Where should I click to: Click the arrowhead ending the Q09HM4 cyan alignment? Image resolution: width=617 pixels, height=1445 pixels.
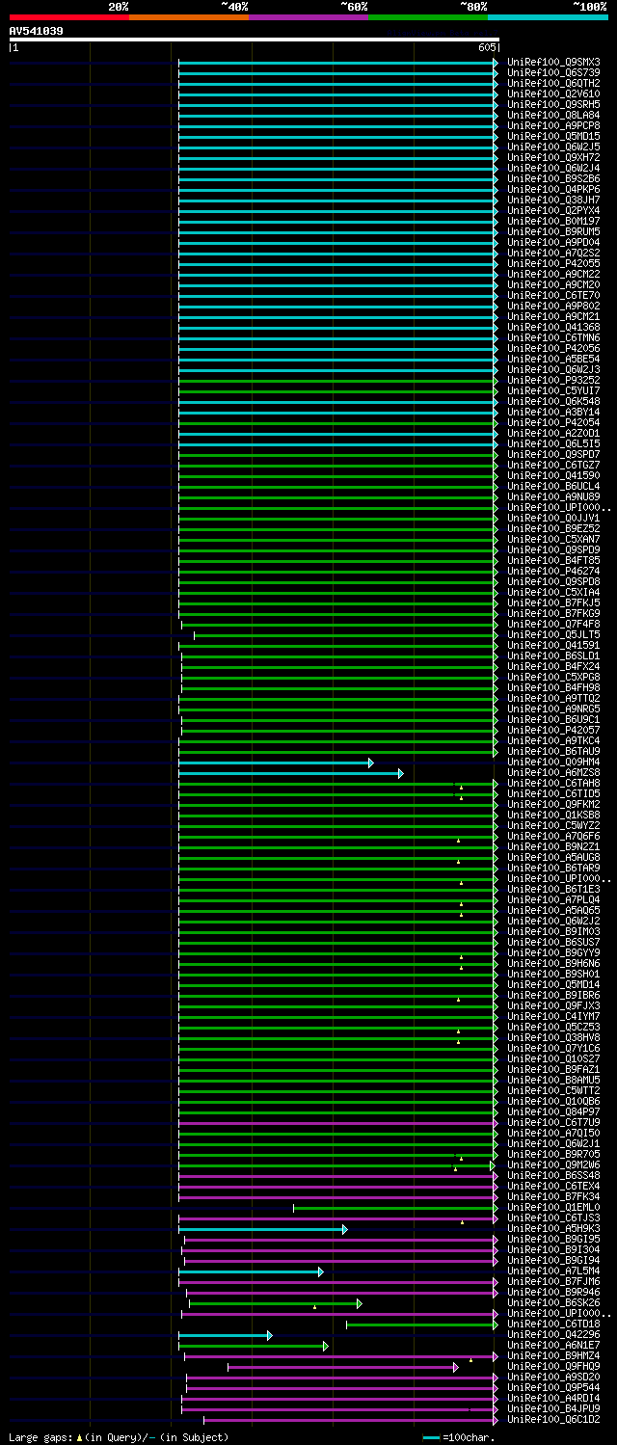[370, 763]
